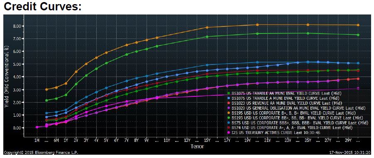Click the 1M Treasury data point at 0.00
The image size is (374, 158).
tap(37, 127)
